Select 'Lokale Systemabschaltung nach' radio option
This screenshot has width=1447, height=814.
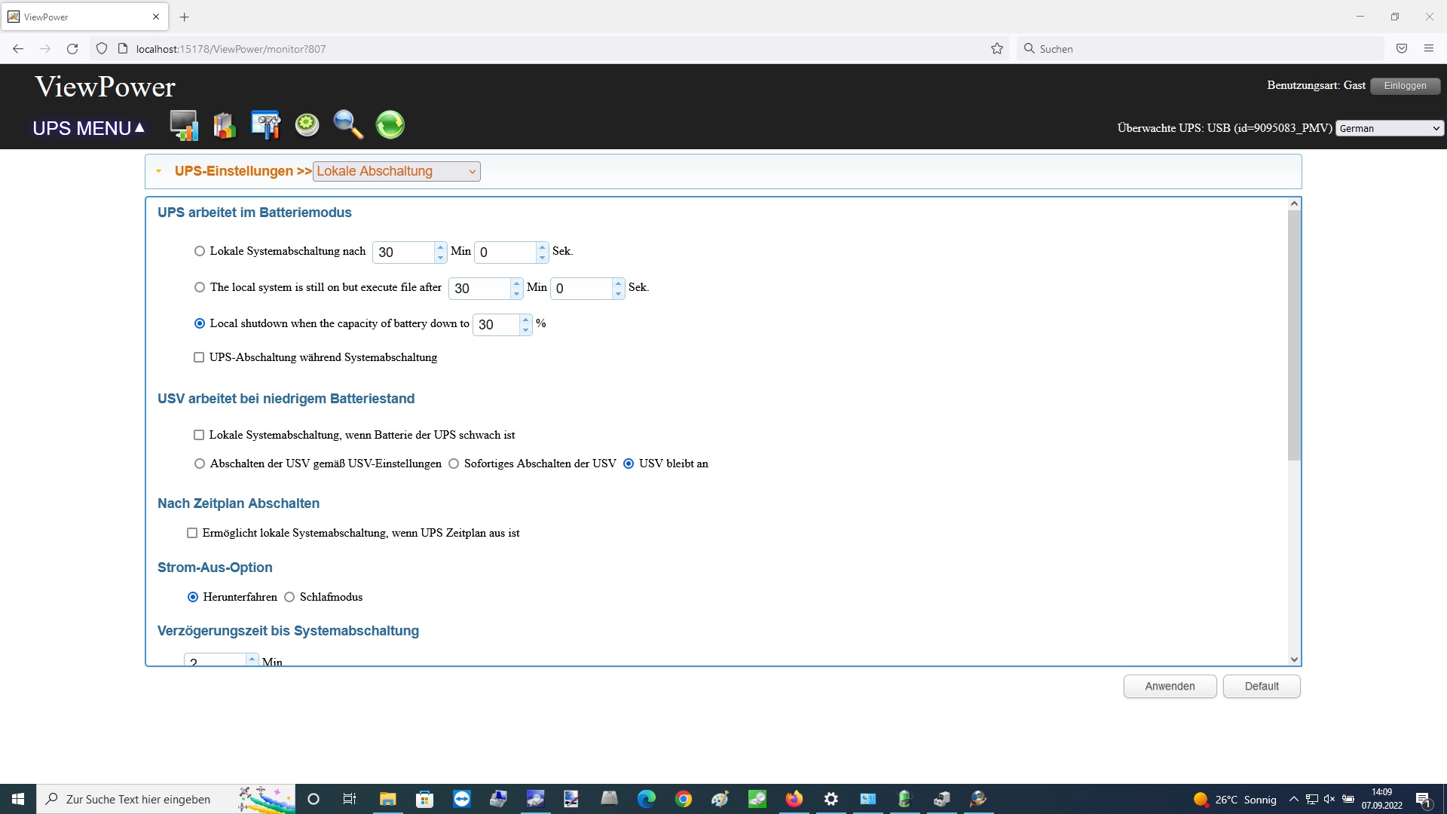click(x=200, y=251)
